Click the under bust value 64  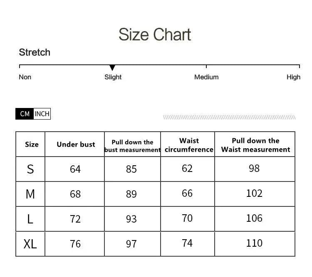pyautogui.click(x=75, y=169)
